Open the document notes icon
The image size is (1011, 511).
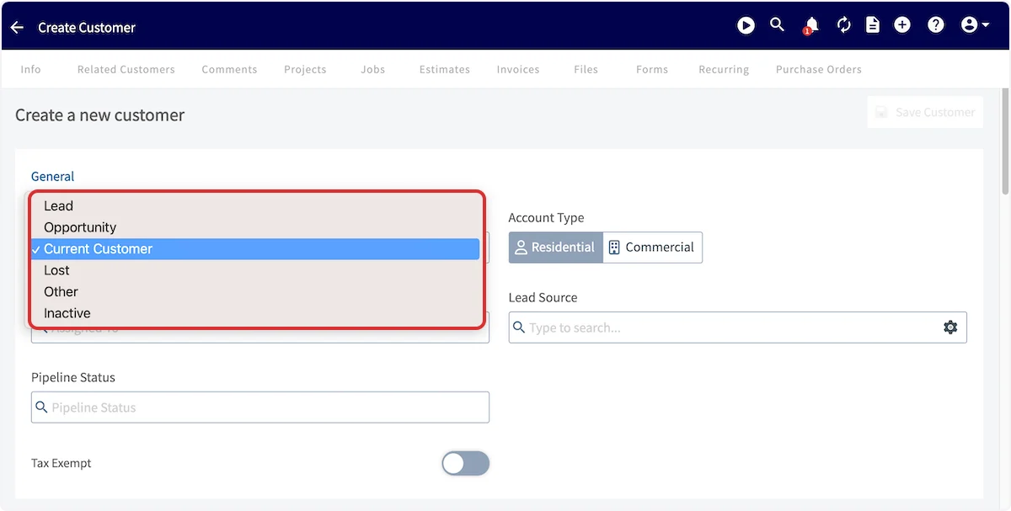coord(873,25)
